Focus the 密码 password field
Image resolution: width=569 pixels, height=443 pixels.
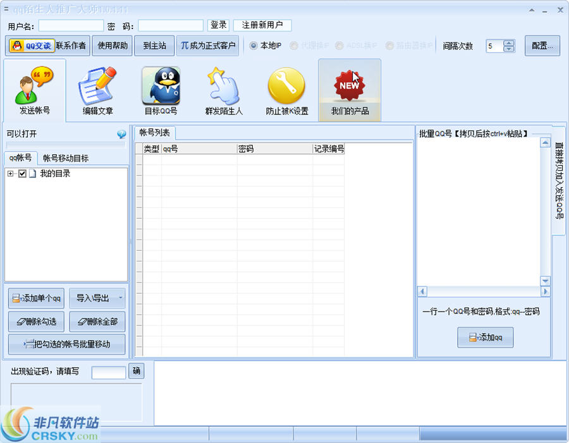[171, 26]
